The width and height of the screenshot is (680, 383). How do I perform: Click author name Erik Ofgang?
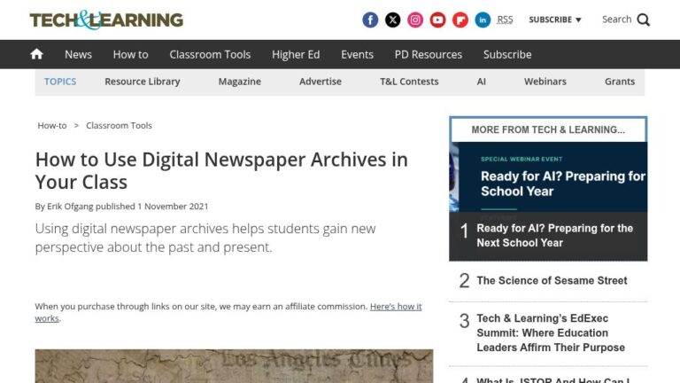70,207
